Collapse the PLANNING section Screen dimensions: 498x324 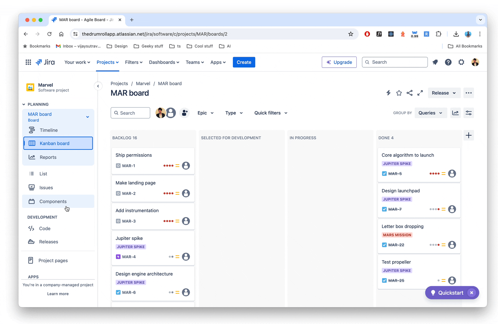tap(24, 104)
